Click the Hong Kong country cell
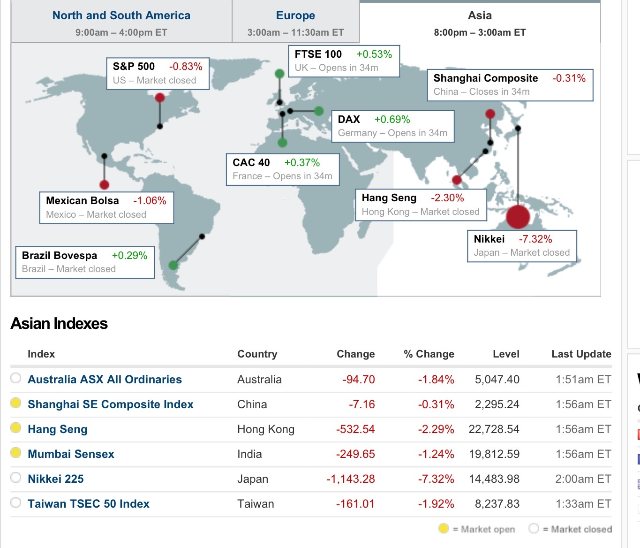 (266, 429)
